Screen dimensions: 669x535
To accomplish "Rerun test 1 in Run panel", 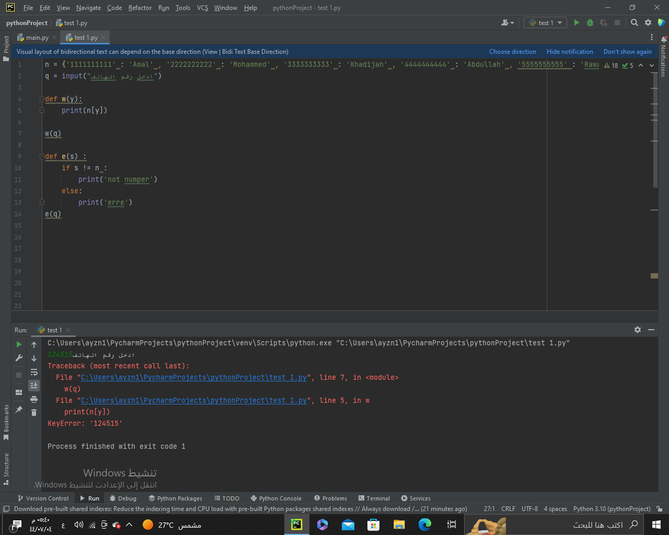I will pyautogui.click(x=19, y=344).
